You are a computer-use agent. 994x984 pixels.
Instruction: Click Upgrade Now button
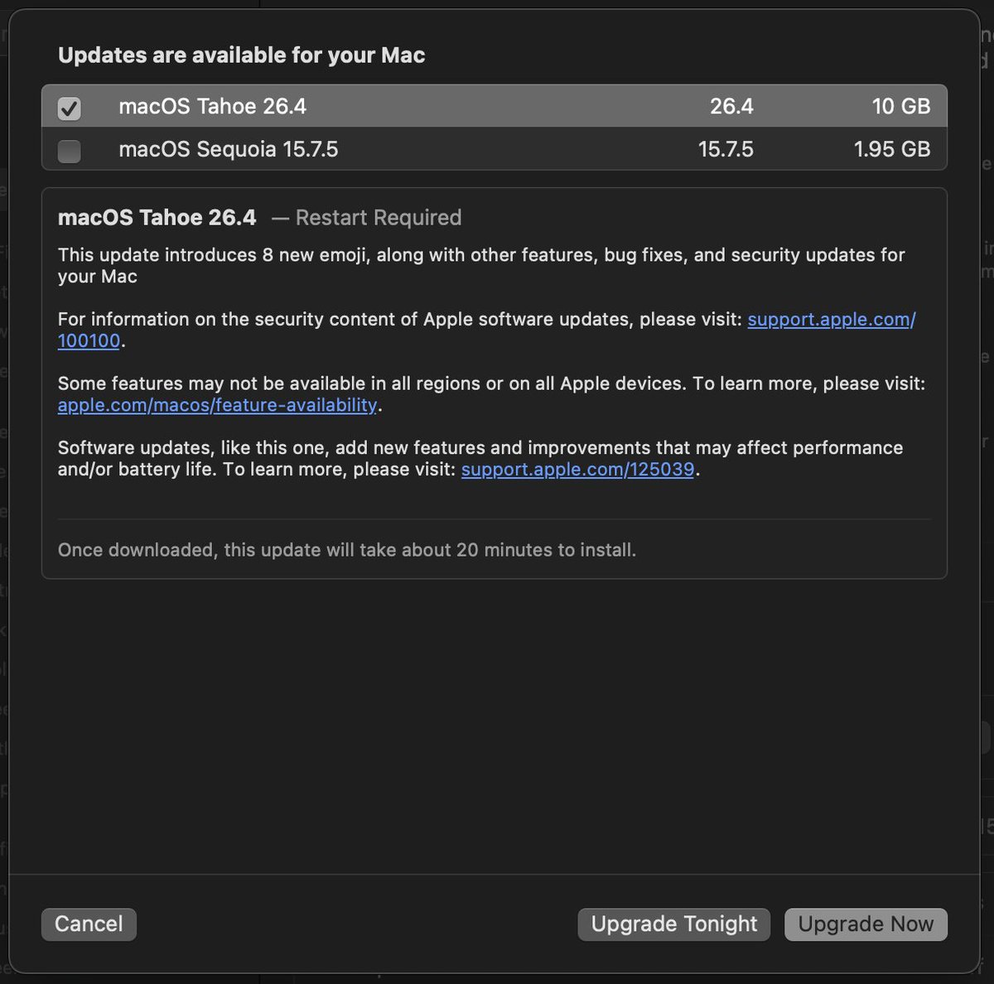866,924
